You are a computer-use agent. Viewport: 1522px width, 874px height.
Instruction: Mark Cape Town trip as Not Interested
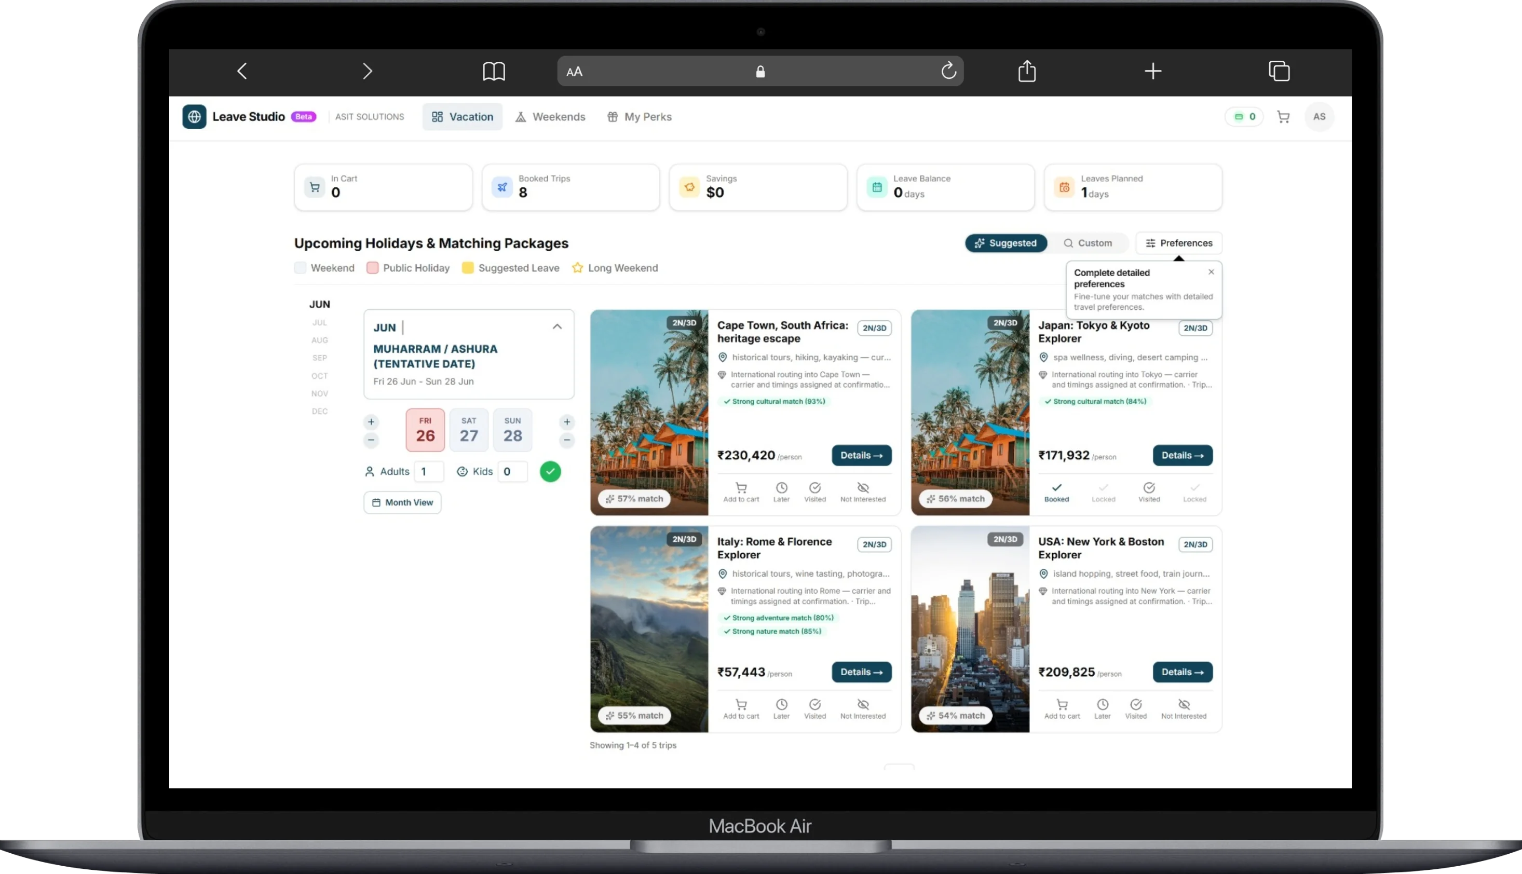[x=863, y=491]
